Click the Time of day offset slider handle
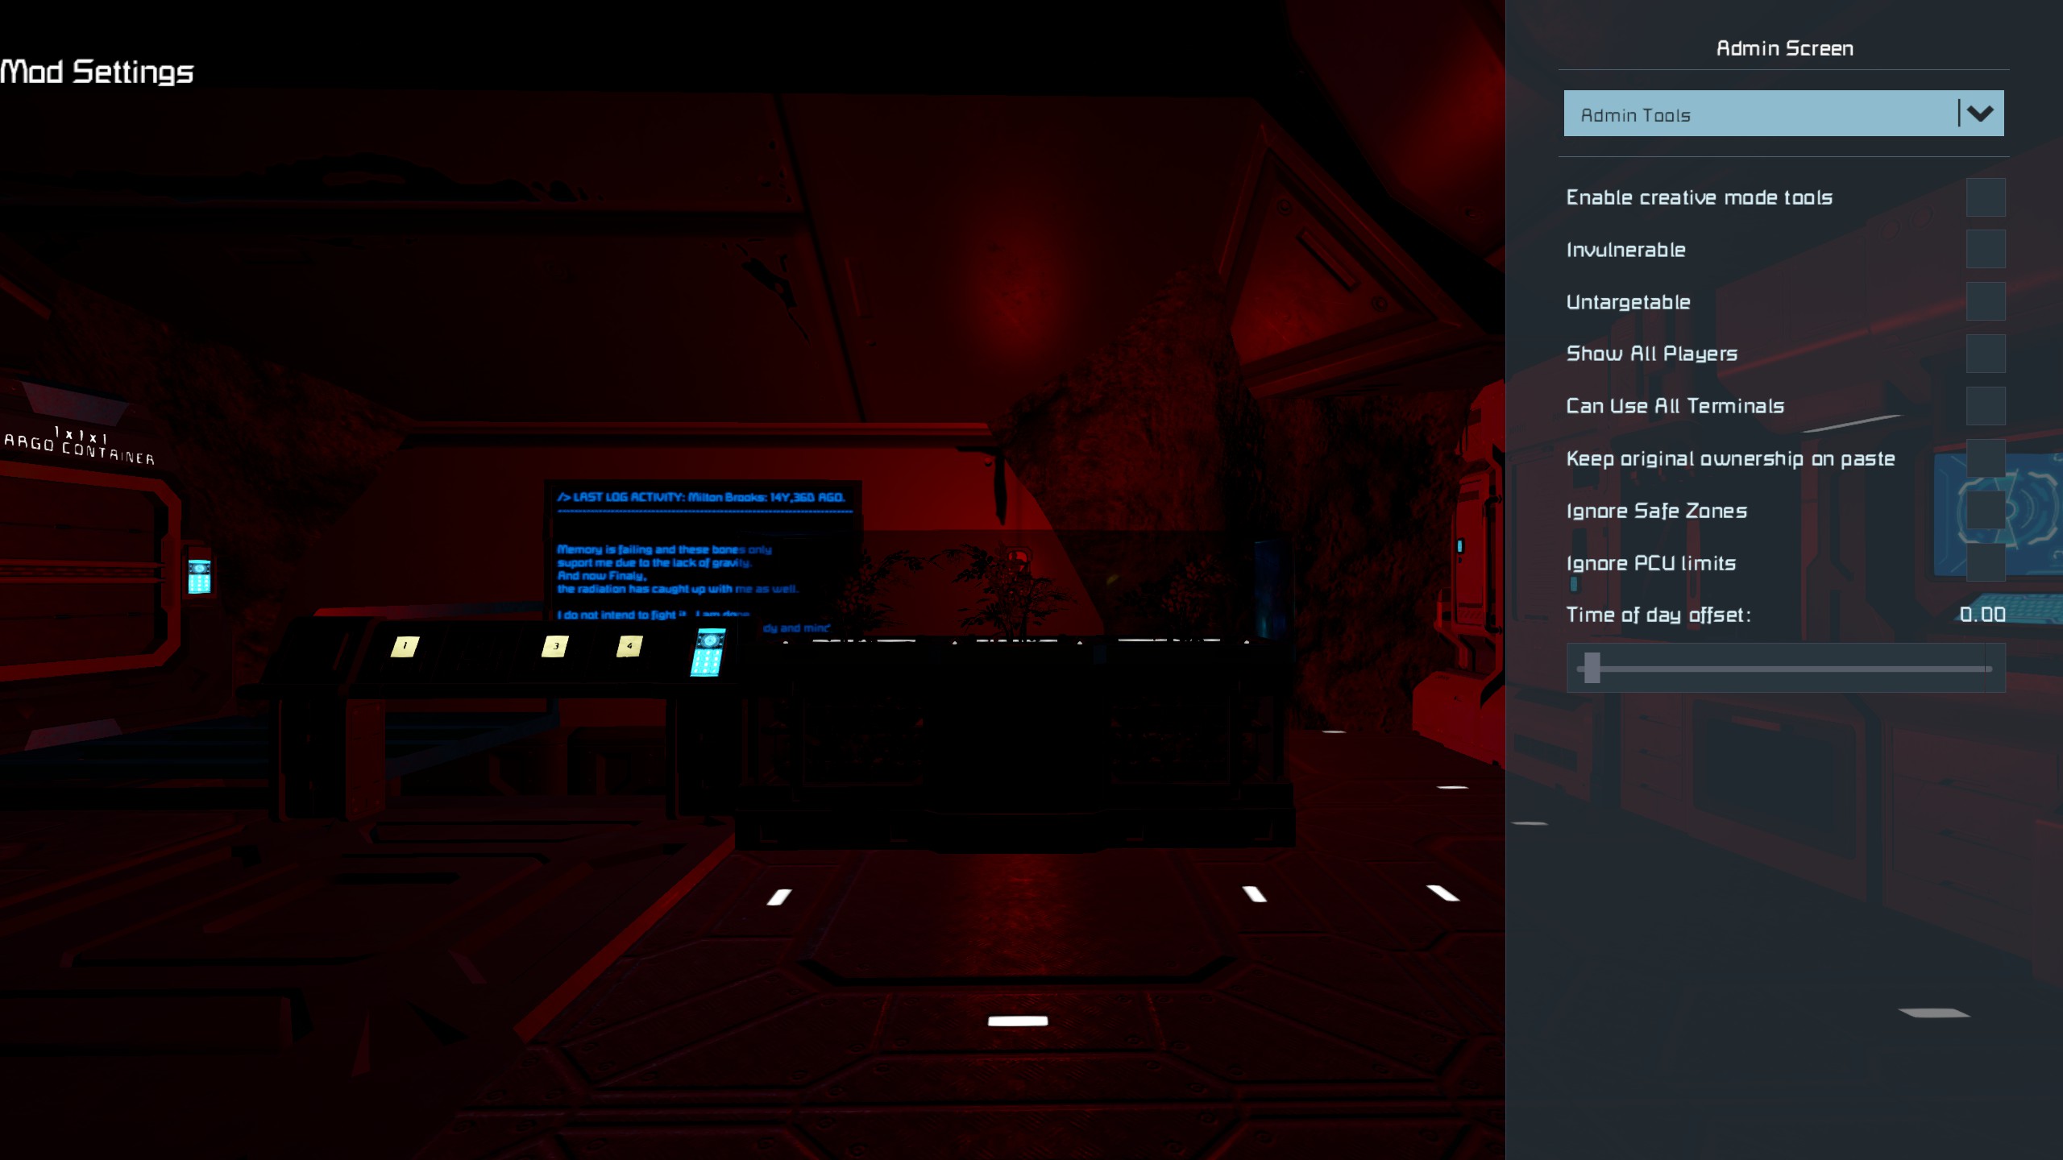 coord(1592,668)
